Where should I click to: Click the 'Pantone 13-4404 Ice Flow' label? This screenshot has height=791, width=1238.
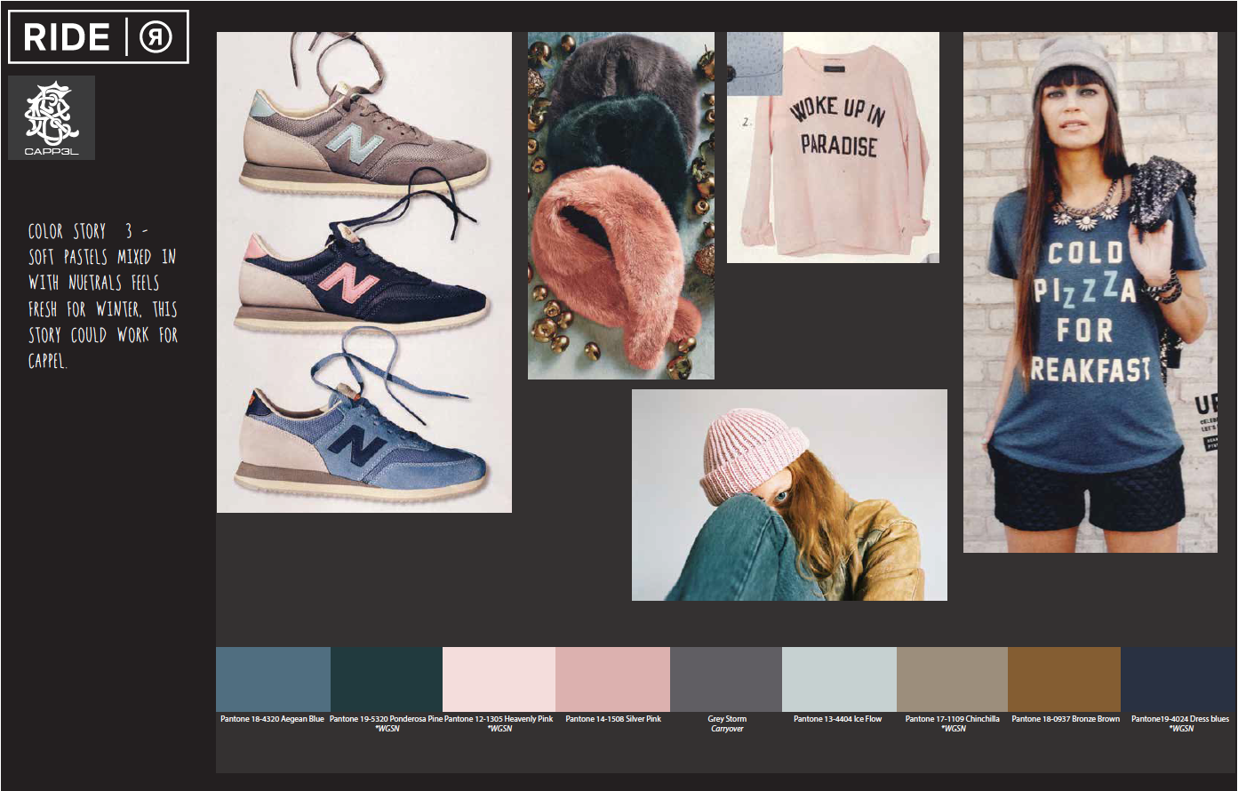[x=838, y=719]
